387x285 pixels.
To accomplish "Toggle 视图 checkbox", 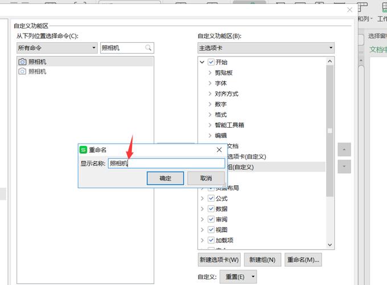I will pos(211,230).
